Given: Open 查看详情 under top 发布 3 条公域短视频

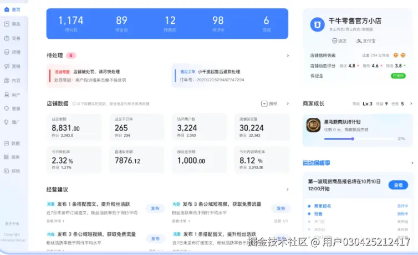Looking at the screenshot, I should [181, 221].
